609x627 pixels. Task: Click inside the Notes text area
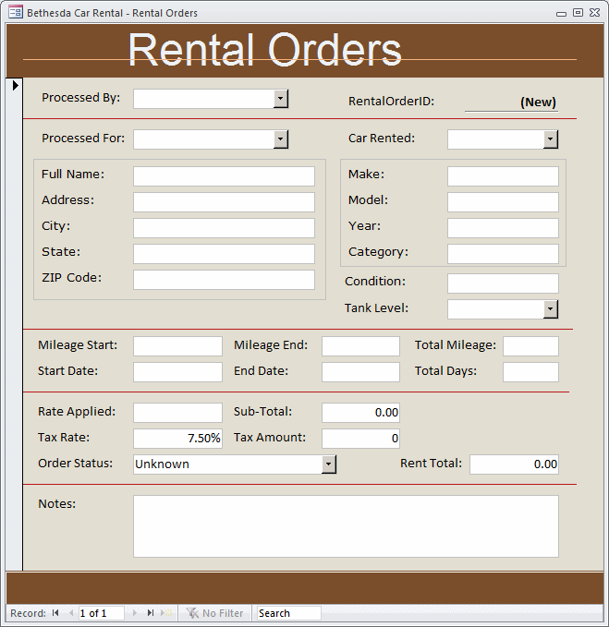click(347, 526)
